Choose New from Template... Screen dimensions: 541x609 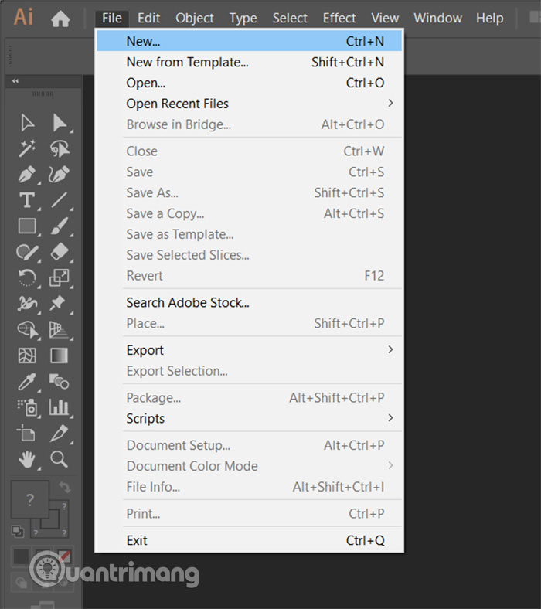[249, 62]
